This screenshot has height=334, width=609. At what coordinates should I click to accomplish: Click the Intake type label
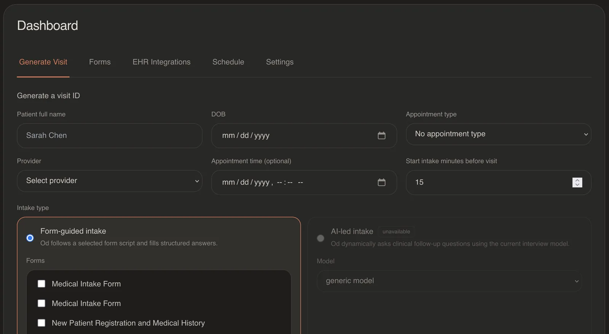tap(33, 208)
